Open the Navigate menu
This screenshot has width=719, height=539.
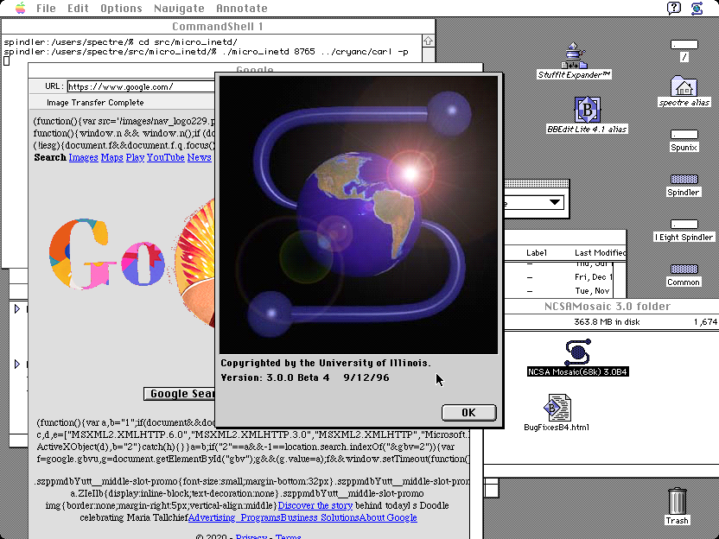tap(179, 9)
